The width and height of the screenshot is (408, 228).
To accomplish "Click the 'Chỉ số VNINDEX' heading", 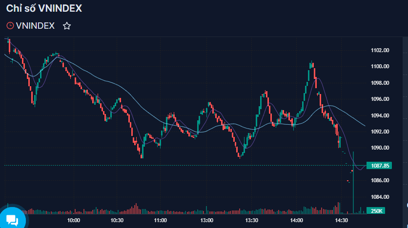I will pos(44,9).
